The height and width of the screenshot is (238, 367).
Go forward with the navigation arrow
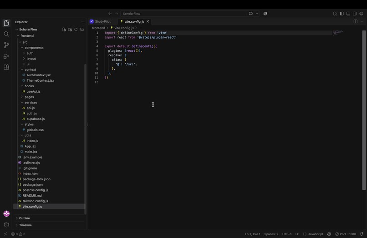pyautogui.click(x=116, y=14)
